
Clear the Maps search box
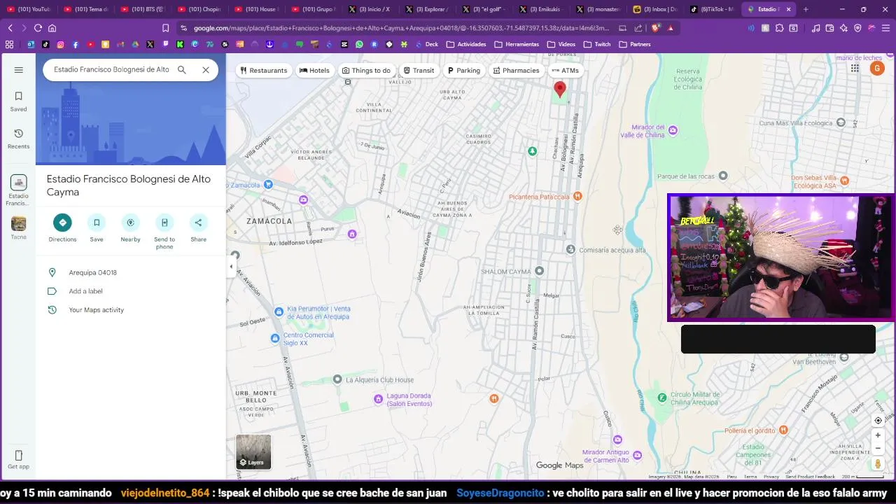tap(206, 70)
